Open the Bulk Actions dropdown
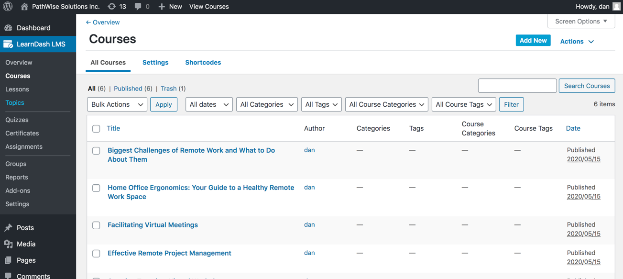The image size is (623, 279). (117, 104)
